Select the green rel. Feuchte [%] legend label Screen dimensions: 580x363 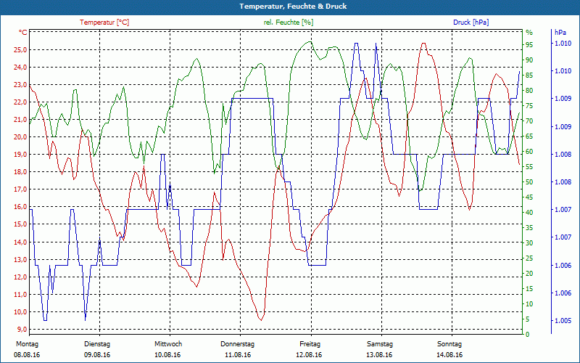coord(288,23)
